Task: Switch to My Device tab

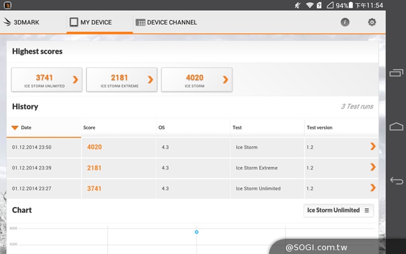Action: (91, 22)
